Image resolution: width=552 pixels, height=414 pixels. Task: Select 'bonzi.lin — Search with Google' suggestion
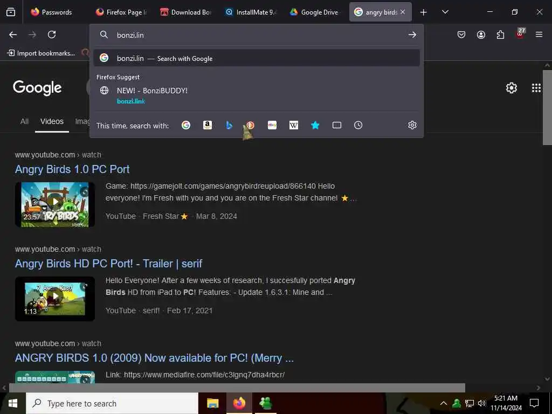[256, 58]
